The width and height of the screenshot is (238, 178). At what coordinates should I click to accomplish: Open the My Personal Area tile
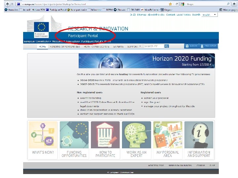(x=168, y=140)
